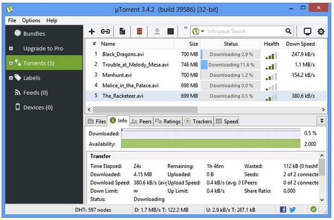Expand the Torrents tree node
This screenshot has height=220, width=334.
(x=11, y=63)
